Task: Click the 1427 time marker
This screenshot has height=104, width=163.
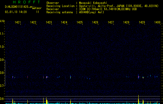Action: (111, 22)
